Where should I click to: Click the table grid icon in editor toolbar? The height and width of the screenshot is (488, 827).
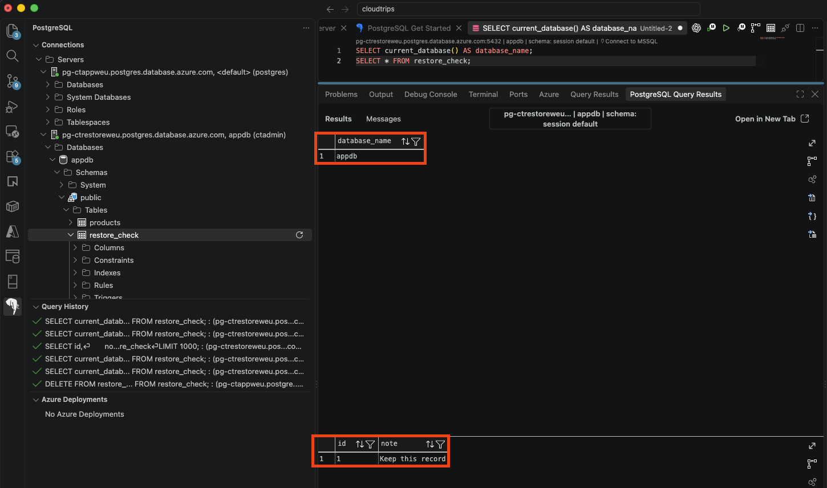[771, 28]
